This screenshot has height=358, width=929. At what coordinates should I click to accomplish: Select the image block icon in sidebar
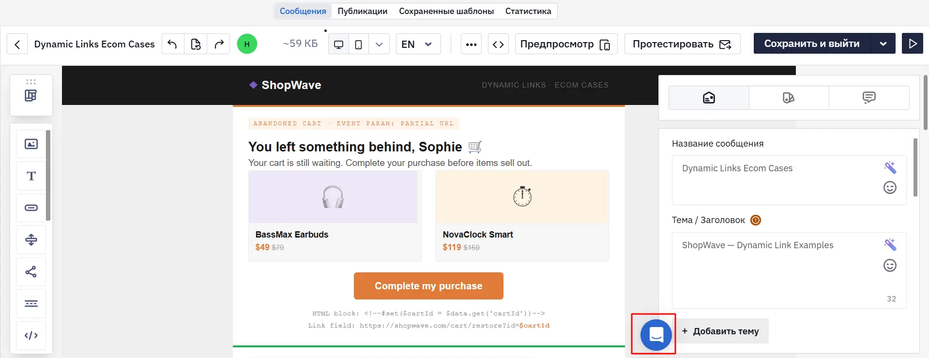31,144
